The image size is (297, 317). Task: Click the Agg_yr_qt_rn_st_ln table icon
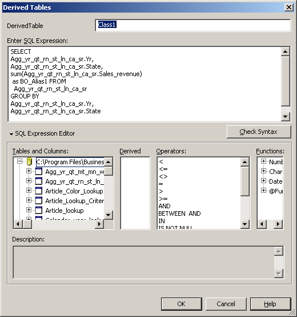coord(38,181)
